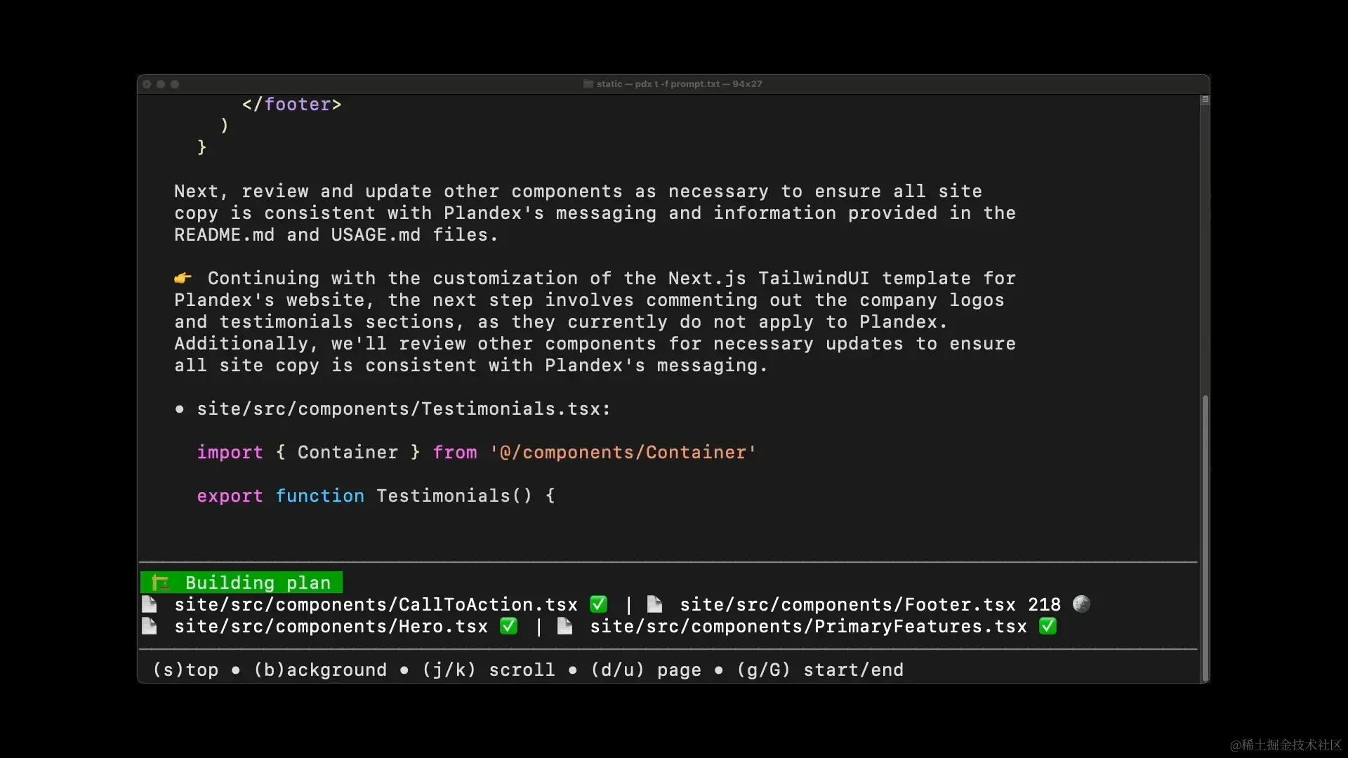Click the file icon before Footer.tsx
1348x758 pixels.
(x=654, y=604)
